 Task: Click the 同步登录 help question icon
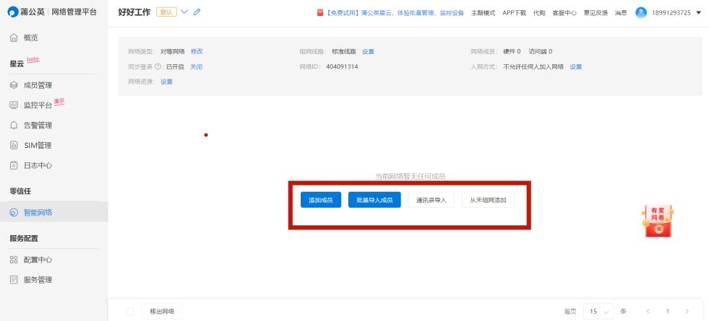[158, 66]
